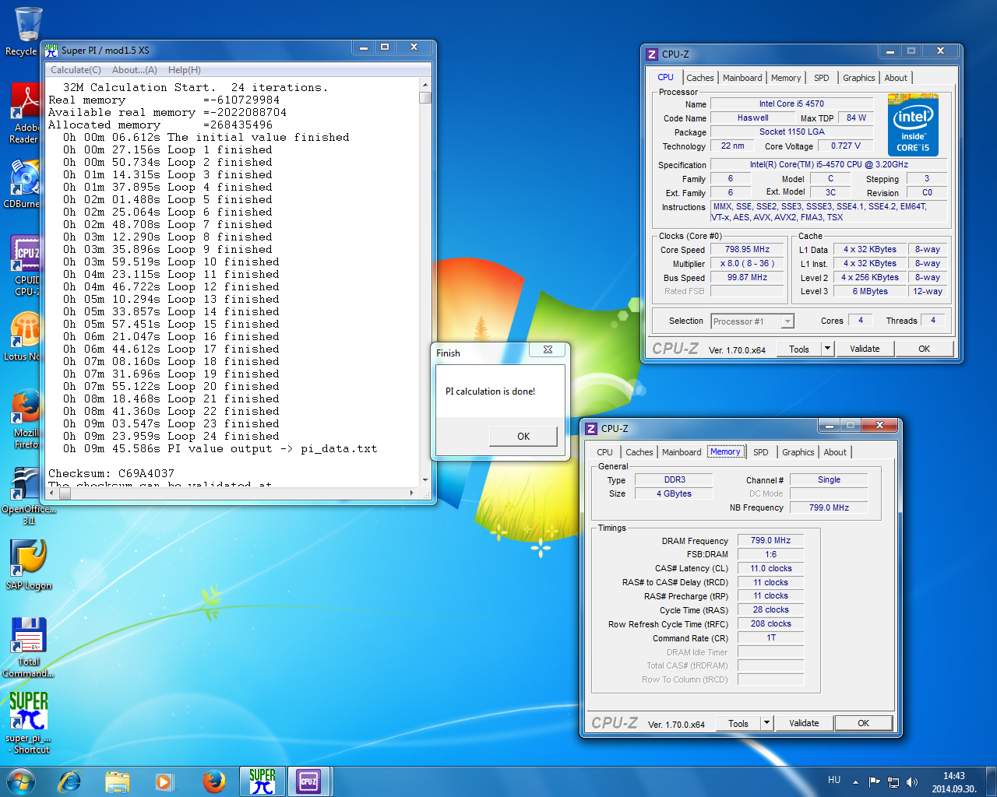Click the CAS# Latency 11.0 clocks value
This screenshot has width=997, height=797.
click(770, 568)
